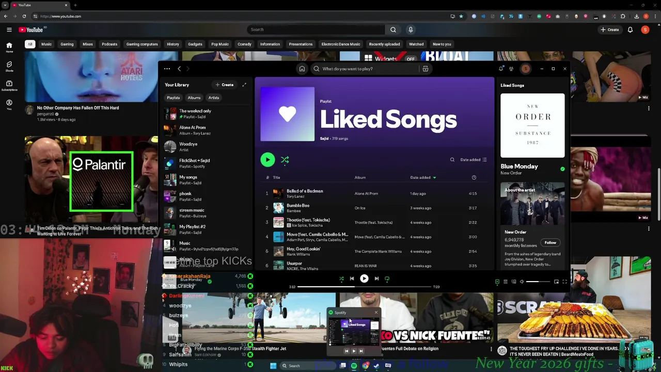Screen dimensions: 661x372
Task: Click Steam icon in Windows taskbar
Action: [x=376, y=366]
